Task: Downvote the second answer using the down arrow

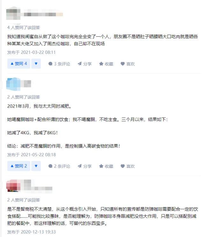Action: click(x=36, y=166)
